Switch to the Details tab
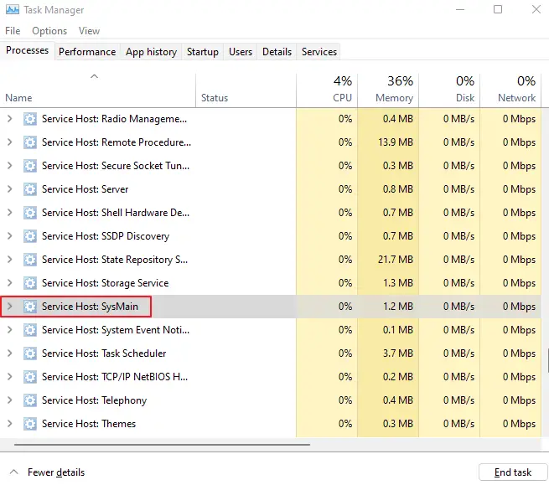The height and width of the screenshot is (485, 549). (x=277, y=52)
